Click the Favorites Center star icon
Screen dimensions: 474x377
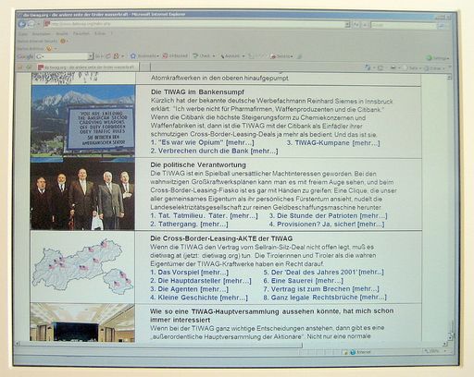pos(20,67)
